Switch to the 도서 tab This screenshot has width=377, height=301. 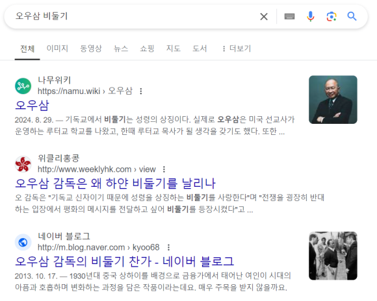[x=200, y=49]
